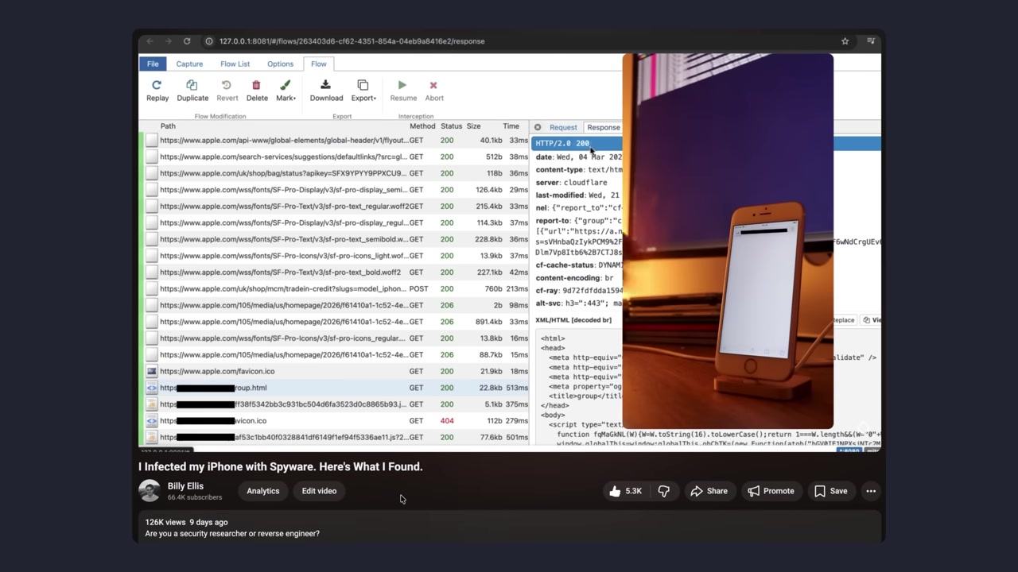Screen dimensions: 1018x572
Task: Open the three-dot more actions menu
Action: point(871,491)
